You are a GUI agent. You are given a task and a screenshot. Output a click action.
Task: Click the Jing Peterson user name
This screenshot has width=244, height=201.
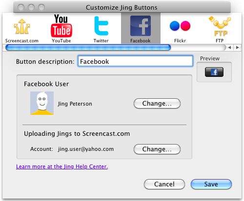coord(75,104)
